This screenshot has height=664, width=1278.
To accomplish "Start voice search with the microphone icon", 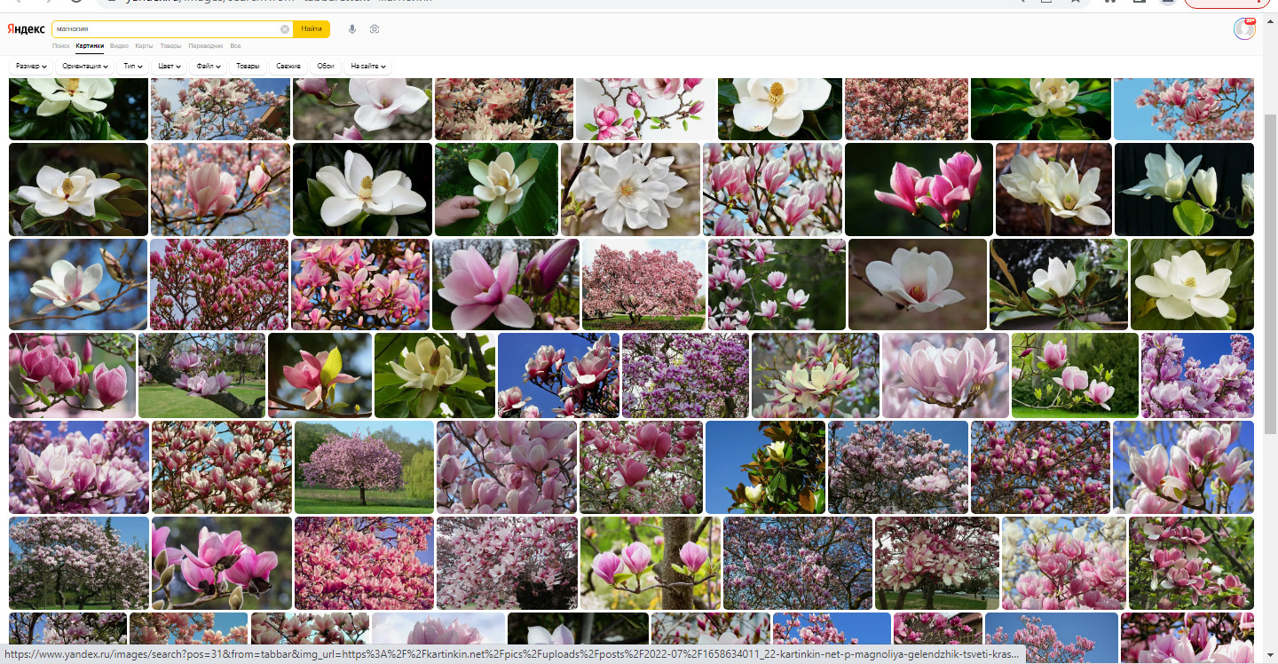I will tap(352, 29).
